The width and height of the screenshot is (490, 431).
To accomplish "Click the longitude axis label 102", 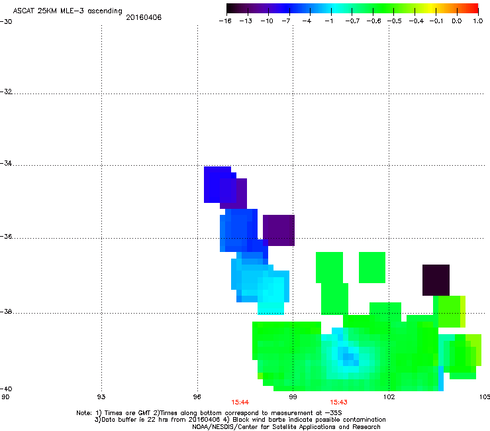I will pos(389,397).
